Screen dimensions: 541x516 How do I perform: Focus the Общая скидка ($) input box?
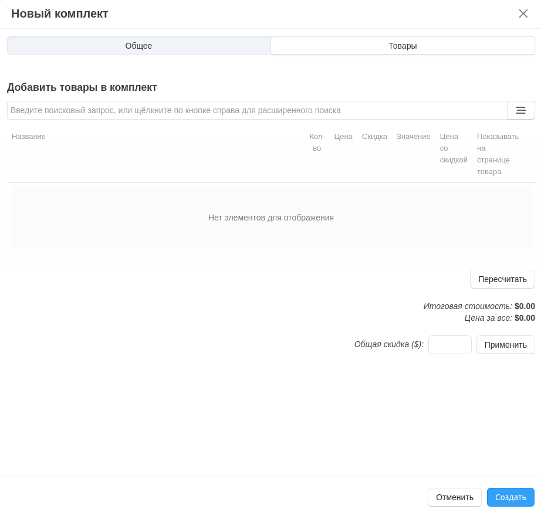click(x=449, y=345)
